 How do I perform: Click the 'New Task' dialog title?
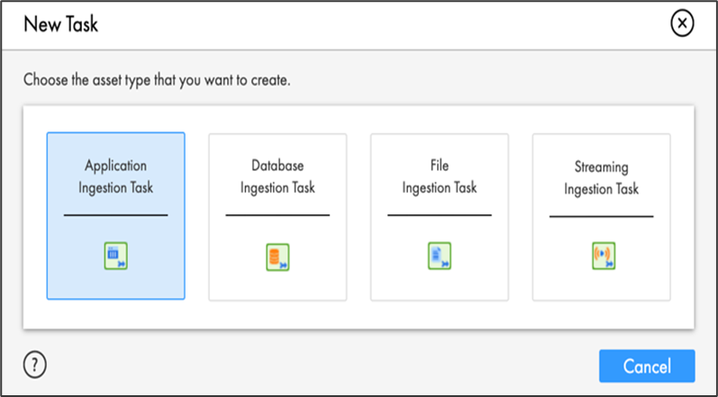[x=61, y=24]
